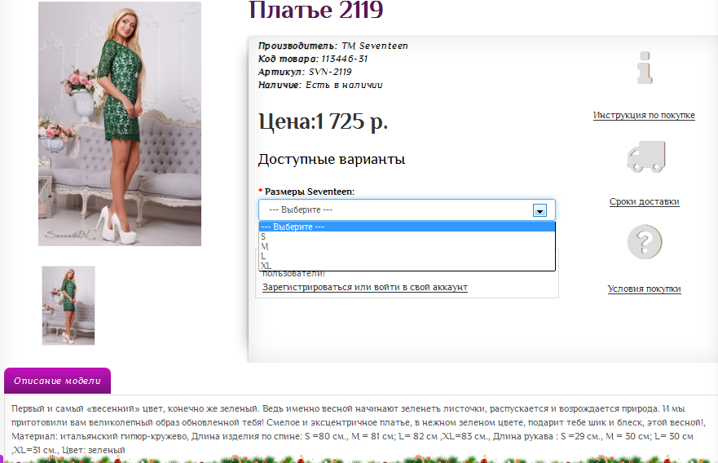This screenshot has width=718, height=463.
Task: Select size L in the dropdown list
Action: tap(407, 256)
